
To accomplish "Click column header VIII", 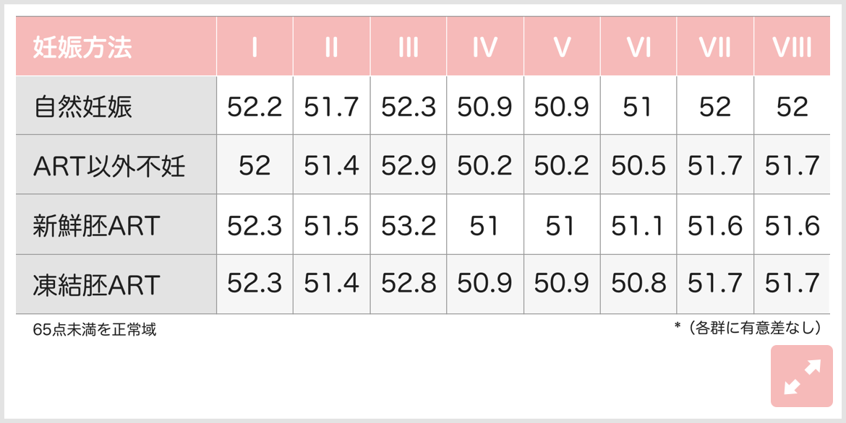I will (792, 48).
